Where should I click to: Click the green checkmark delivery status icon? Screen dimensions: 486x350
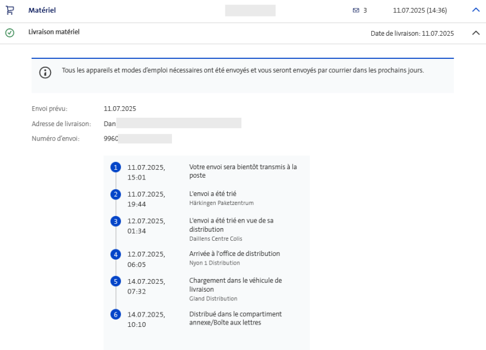[x=10, y=33]
